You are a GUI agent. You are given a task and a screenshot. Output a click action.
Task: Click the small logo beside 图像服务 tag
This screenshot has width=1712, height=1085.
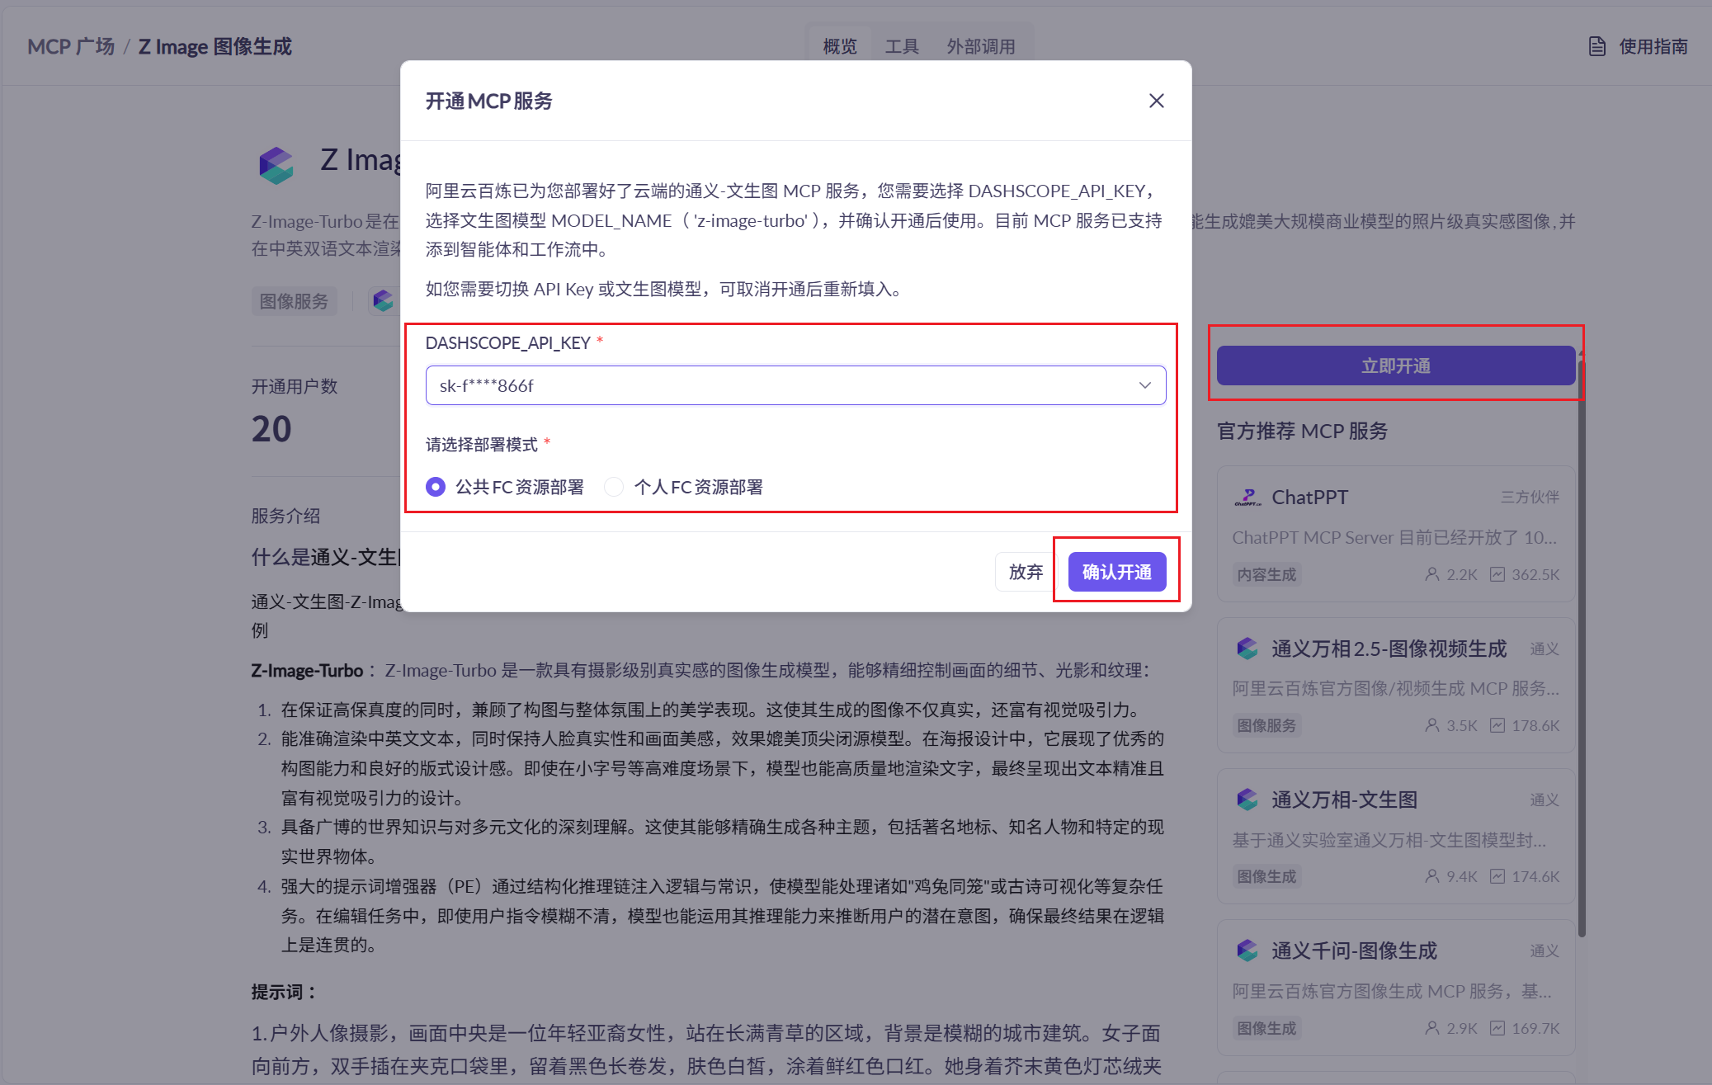point(382,300)
